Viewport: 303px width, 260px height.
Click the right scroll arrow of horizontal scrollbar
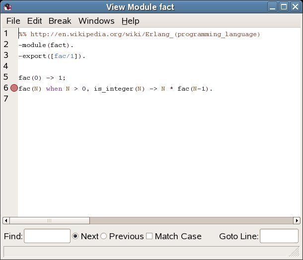pos(297,220)
